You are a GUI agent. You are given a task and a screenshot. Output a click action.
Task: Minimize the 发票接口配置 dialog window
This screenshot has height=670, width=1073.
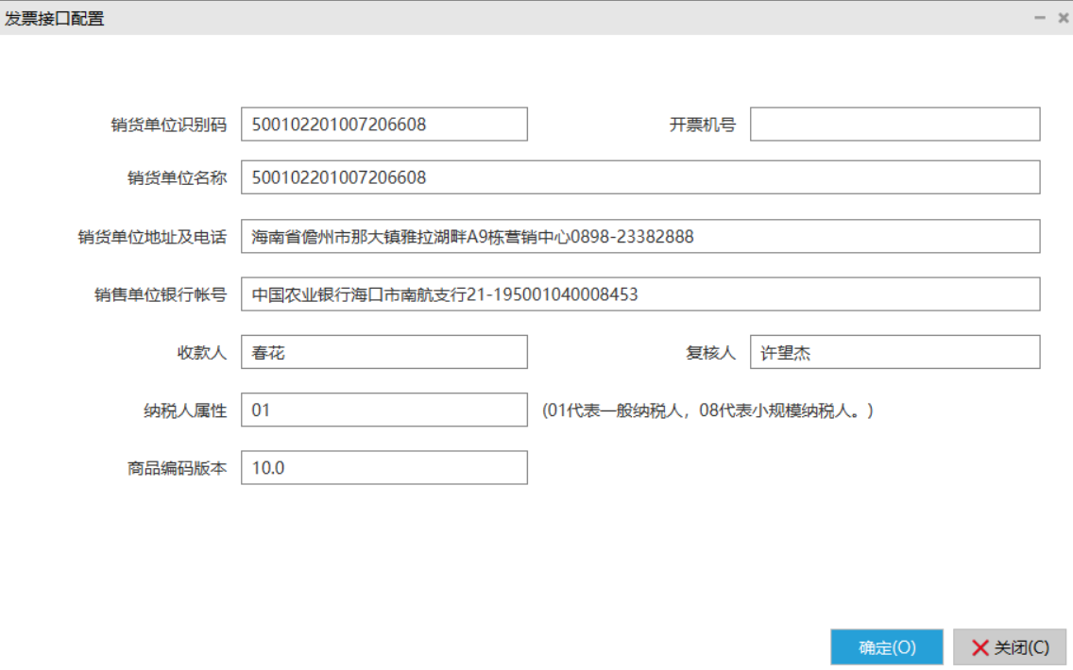[1039, 18]
